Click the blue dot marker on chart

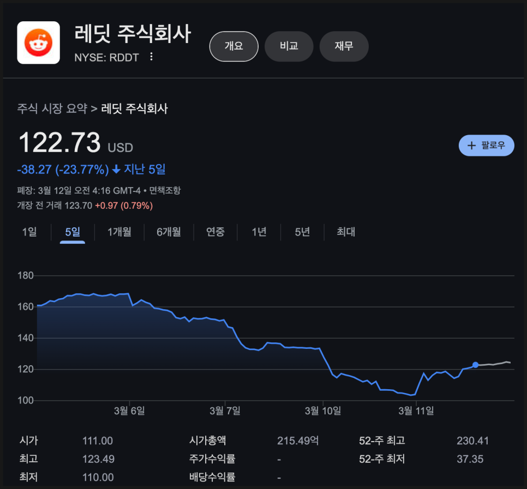[475, 365]
